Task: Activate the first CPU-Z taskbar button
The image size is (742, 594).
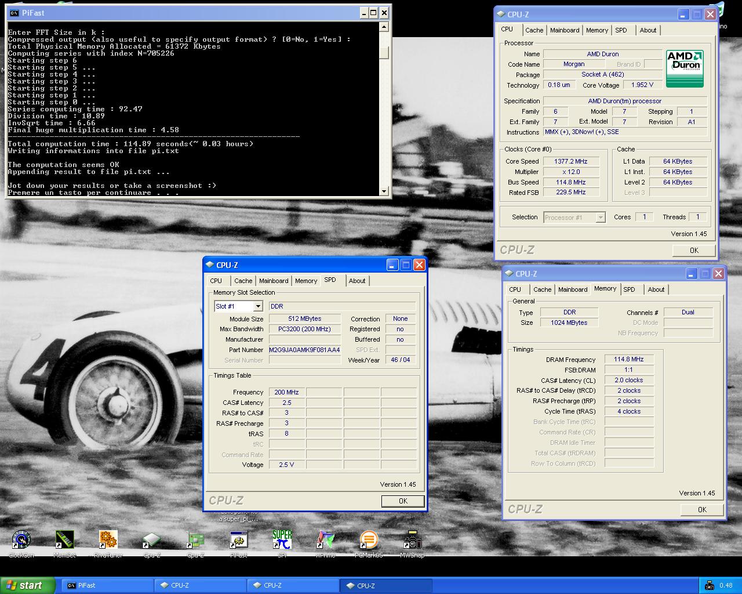Action: click(x=201, y=585)
